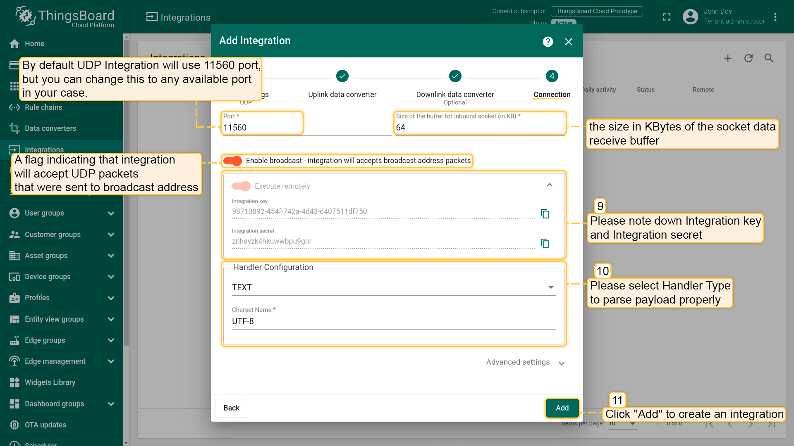The width and height of the screenshot is (794, 446).
Task: Click the Widgets Library icon
Action: tap(14, 382)
